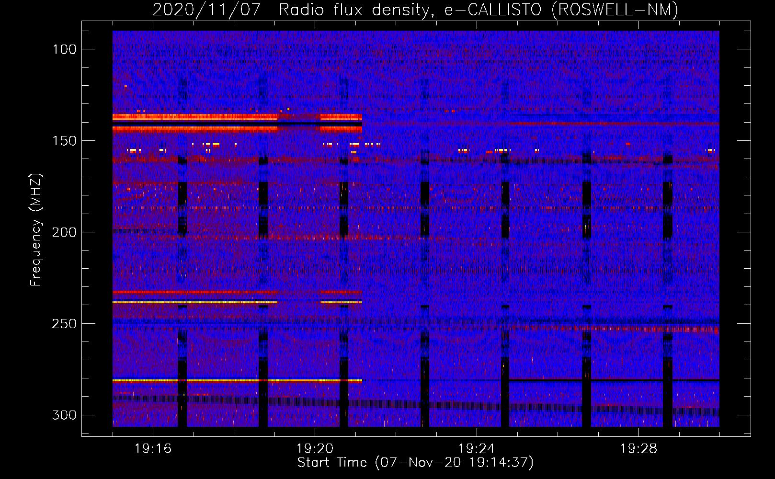Select the "Frequency (MHZ)" y-axis label
Image resolution: width=775 pixels, height=479 pixels.
(x=36, y=230)
